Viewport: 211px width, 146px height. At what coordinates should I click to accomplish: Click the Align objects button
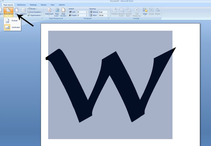coord(145,12)
